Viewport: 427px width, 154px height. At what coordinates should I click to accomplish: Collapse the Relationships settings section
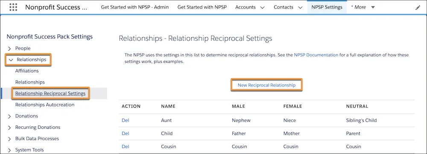pyautogui.click(x=11, y=60)
